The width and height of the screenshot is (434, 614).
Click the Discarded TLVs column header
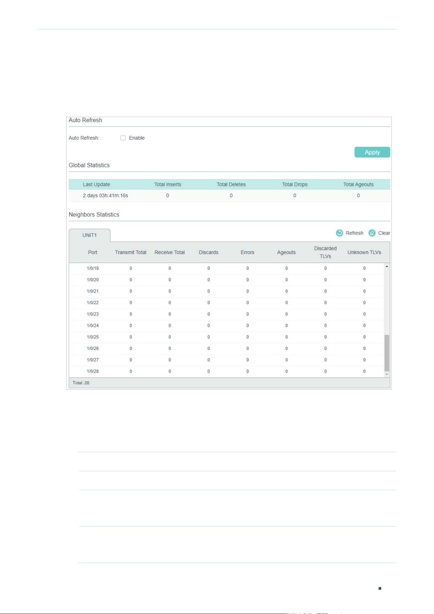[325, 252]
